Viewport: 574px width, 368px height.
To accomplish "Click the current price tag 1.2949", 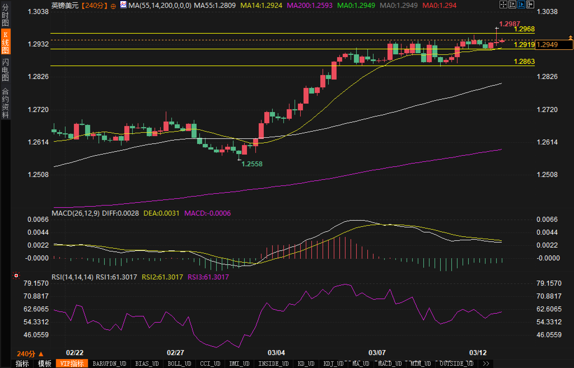I will coord(554,45).
